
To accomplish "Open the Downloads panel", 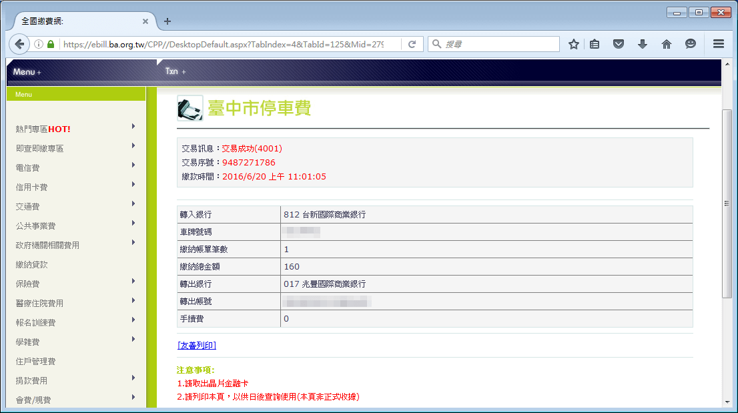I will pyautogui.click(x=642, y=43).
